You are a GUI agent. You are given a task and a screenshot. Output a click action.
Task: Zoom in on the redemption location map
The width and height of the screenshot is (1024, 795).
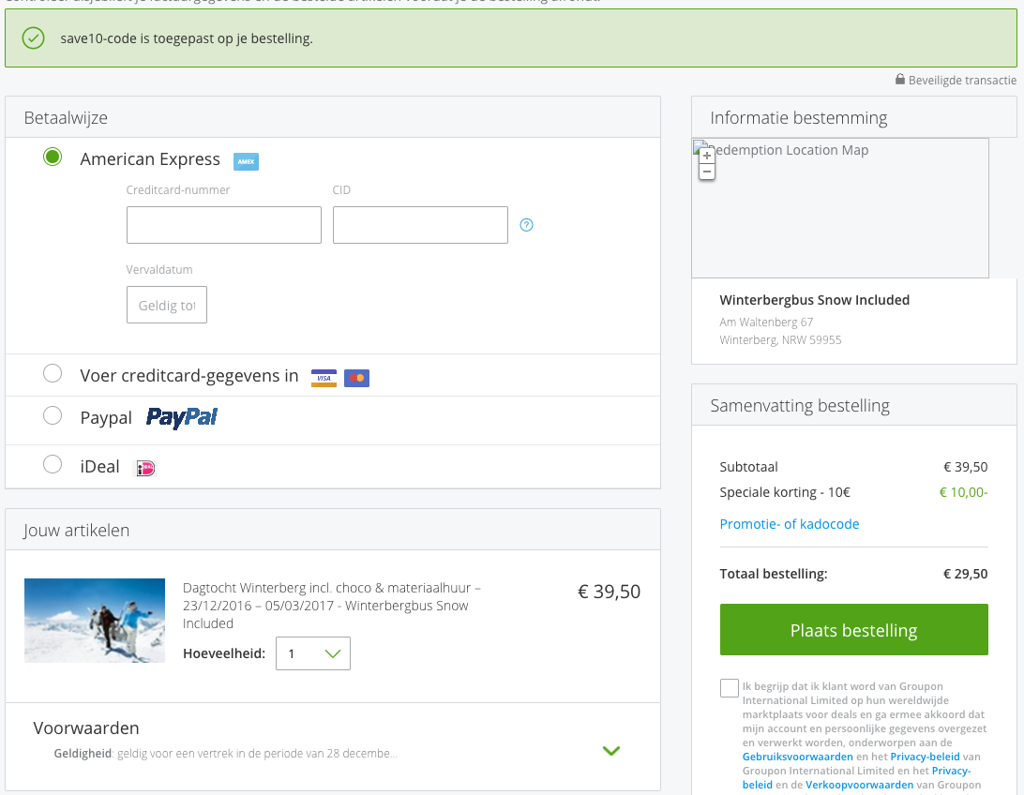pyautogui.click(x=707, y=156)
